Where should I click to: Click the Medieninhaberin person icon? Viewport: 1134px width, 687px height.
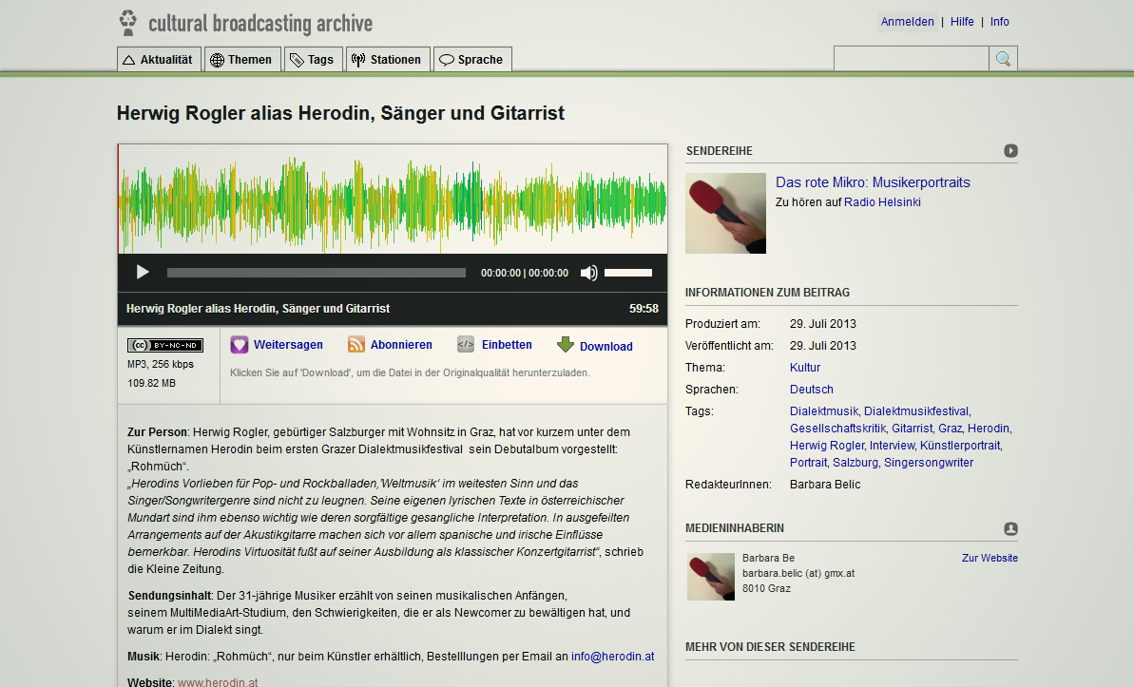click(1011, 528)
